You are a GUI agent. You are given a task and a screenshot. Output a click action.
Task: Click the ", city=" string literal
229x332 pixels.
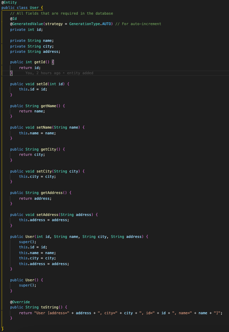(x=108, y=313)
